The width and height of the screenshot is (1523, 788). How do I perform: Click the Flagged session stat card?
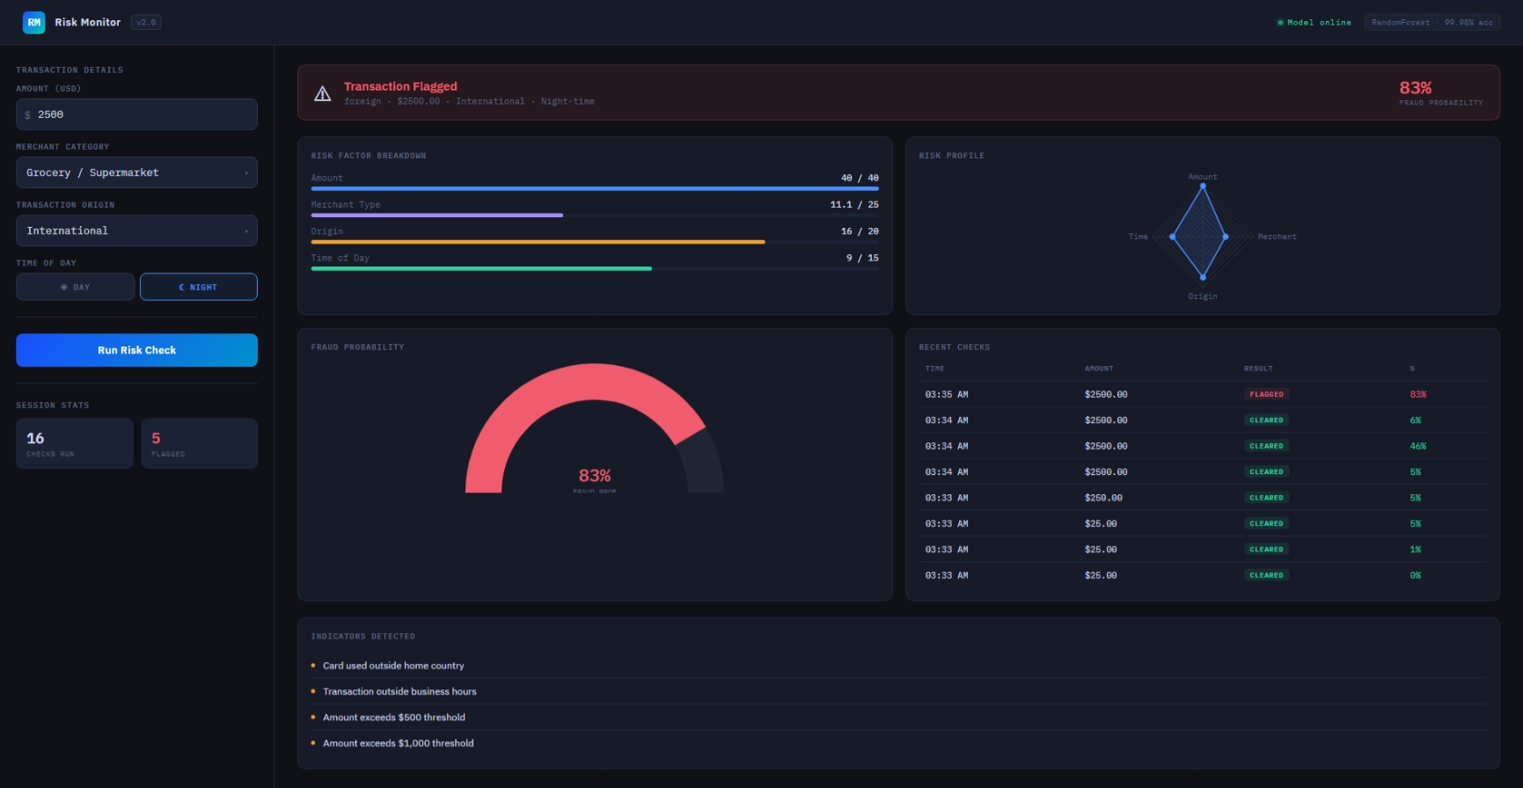pos(199,443)
